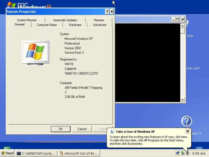Close the command prompt window
This screenshot has width=209, height=157.
pos(182,20)
